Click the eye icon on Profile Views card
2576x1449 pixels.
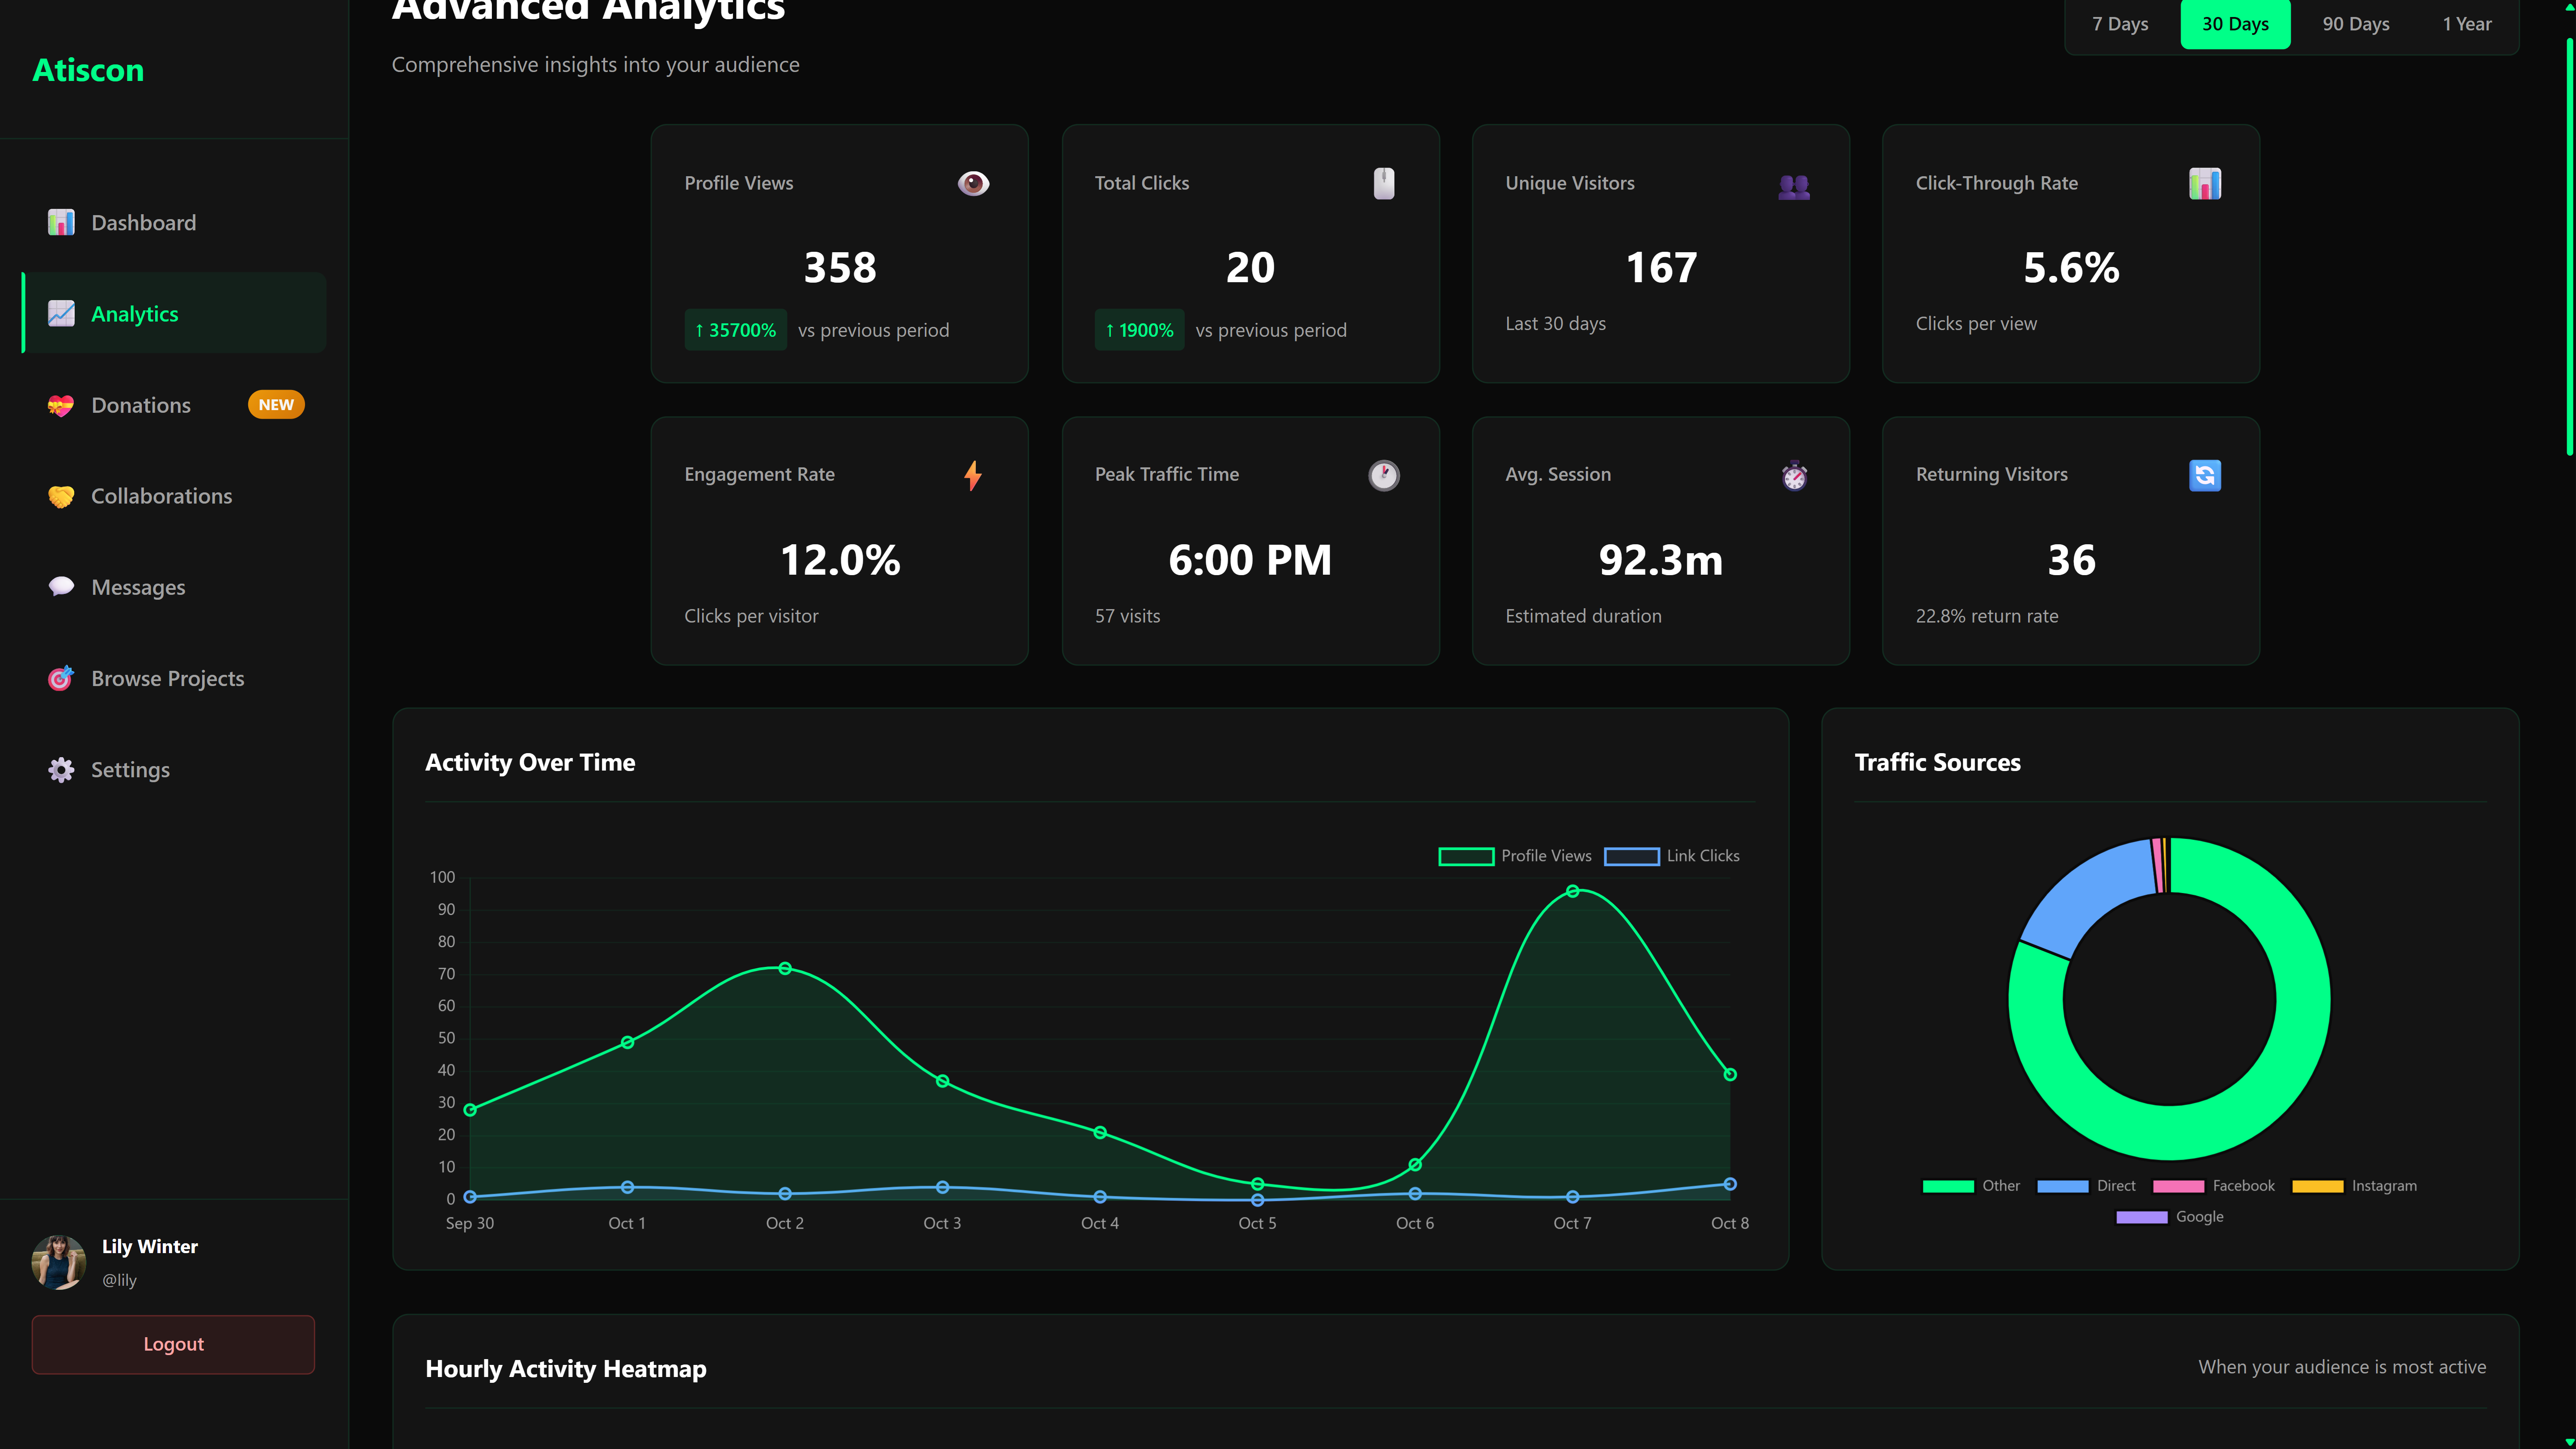click(x=973, y=183)
